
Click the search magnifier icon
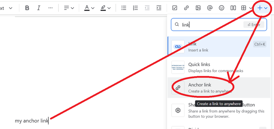pyautogui.click(x=177, y=24)
